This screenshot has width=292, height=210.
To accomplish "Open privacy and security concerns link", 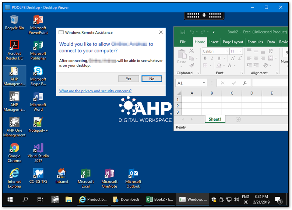I will [x=95, y=91].
